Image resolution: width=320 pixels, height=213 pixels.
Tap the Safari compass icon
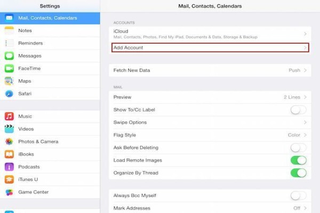point(9,94)
